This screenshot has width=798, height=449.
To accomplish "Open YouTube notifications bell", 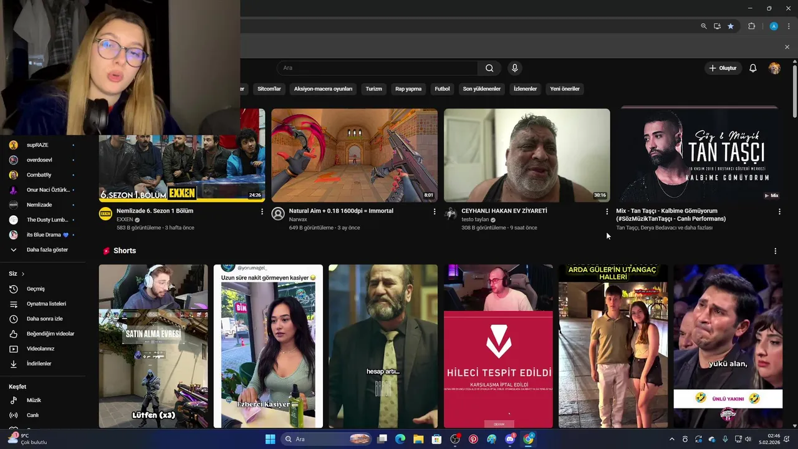I will click(x=752, y=68).
